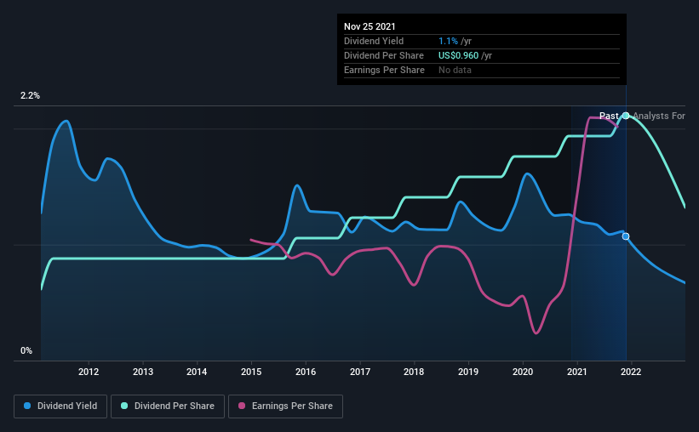Toggle the Dividend Per Share legend button
The height and width of the screenshot is (432, 699).
[168, 406]
